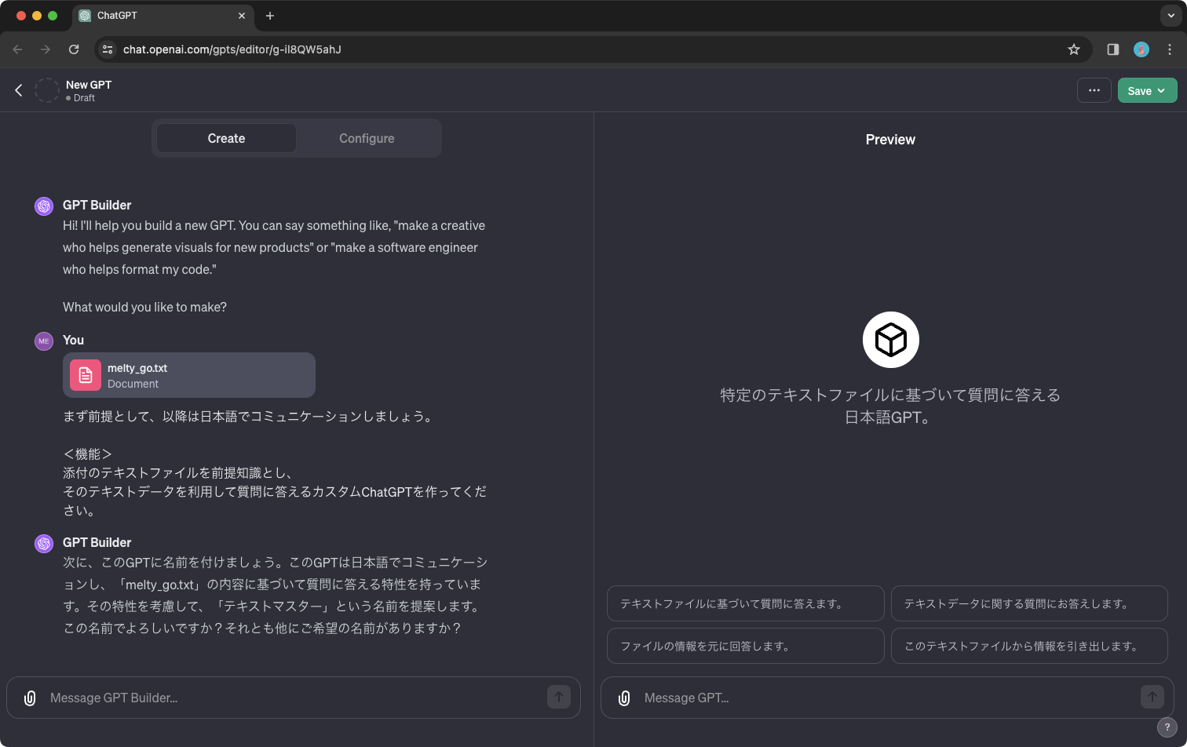Attach a file with the paperclip in GPT Builder composer
The image size is (1187, 747).
pos(30,698)
